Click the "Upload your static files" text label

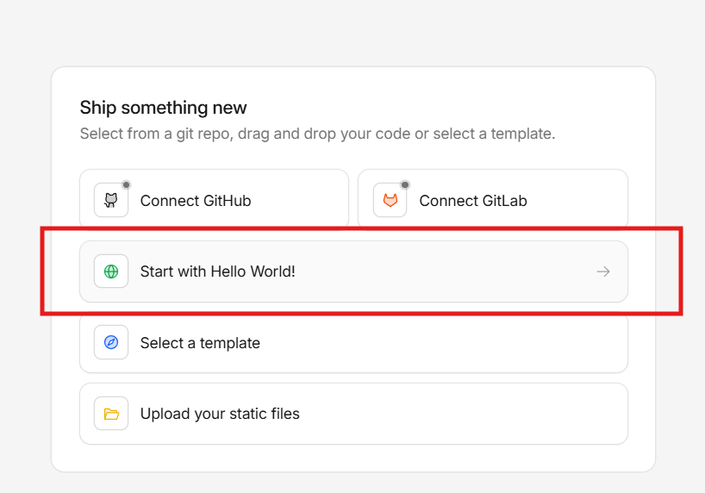pos(220,414)
